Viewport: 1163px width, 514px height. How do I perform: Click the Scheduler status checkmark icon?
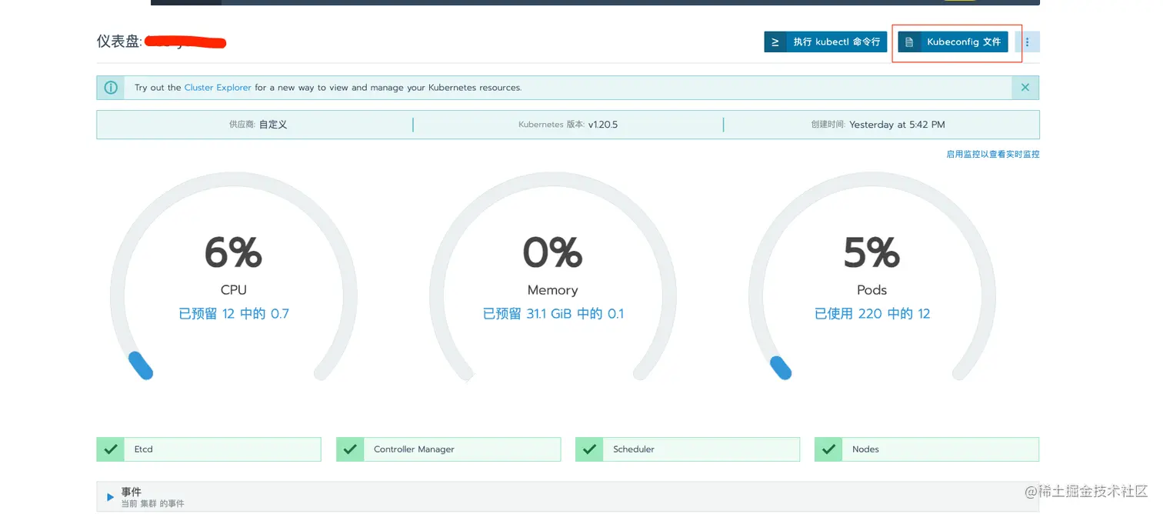click(589, 449)
